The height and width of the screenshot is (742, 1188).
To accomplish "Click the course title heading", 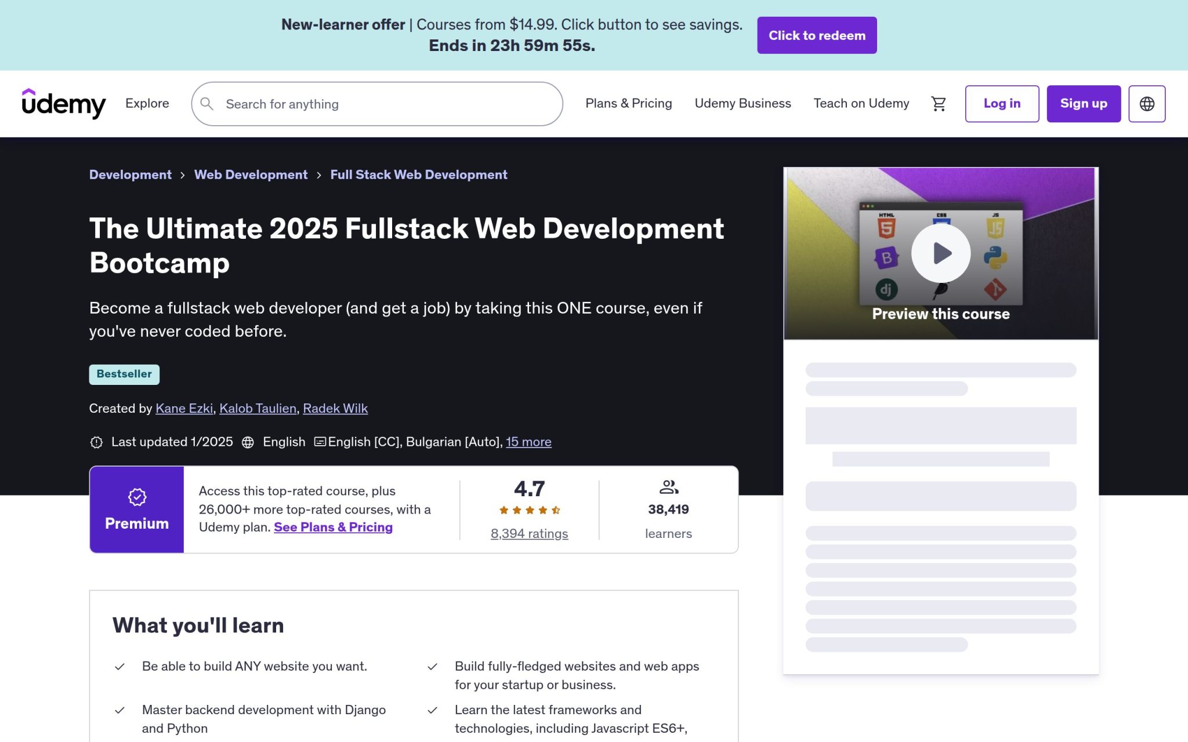I will 407,245.
